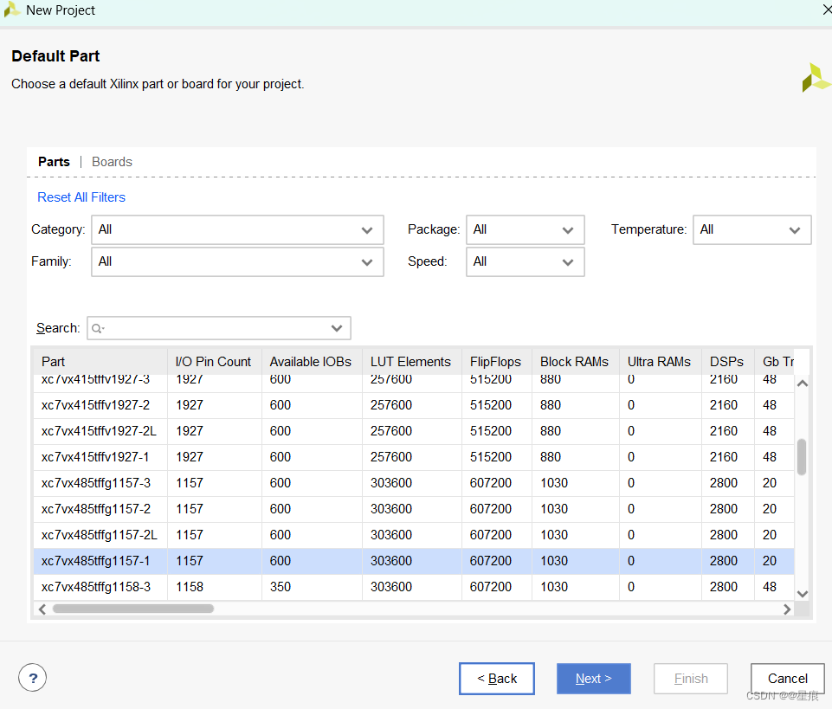Close the New Project dialog
This screenshot has width=832, height=709.
point(827,10)
